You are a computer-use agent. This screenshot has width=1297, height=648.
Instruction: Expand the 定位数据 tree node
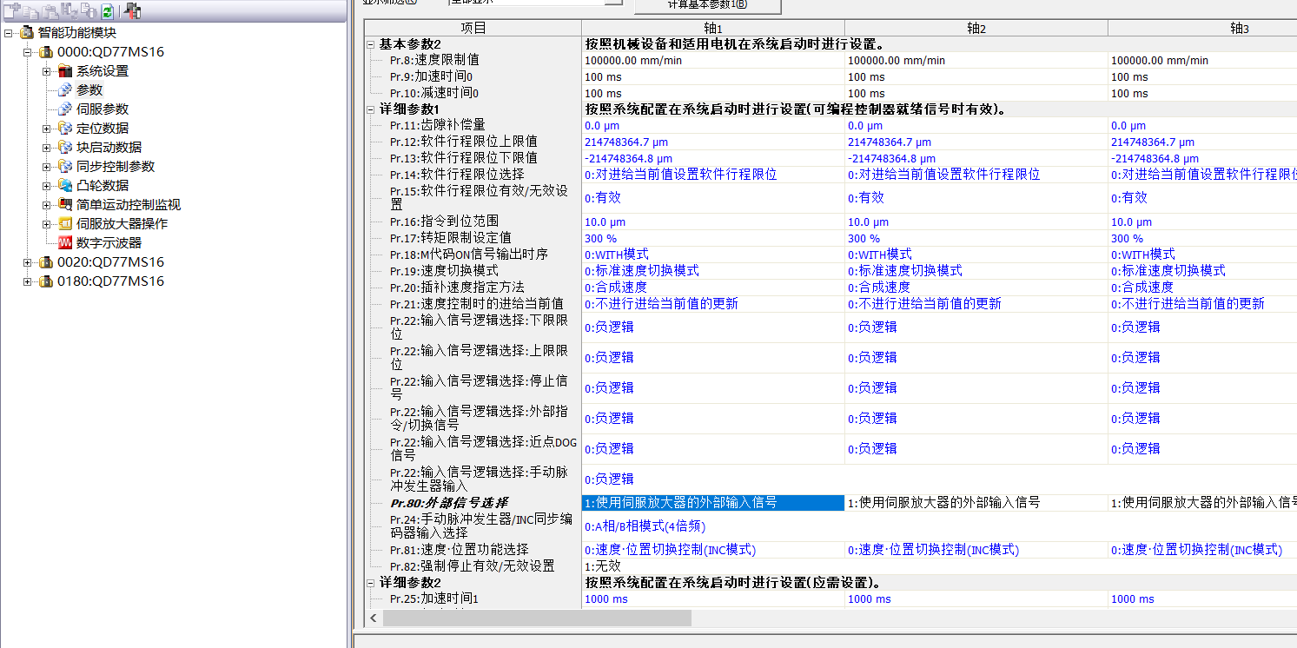(x=47, y=129)
